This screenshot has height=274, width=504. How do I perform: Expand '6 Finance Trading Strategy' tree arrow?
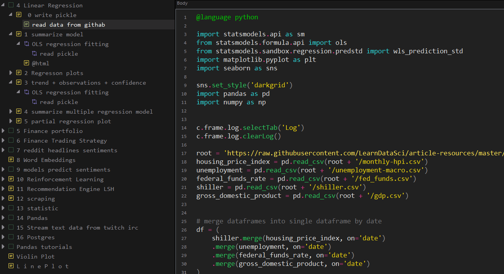tap(3, 141)
